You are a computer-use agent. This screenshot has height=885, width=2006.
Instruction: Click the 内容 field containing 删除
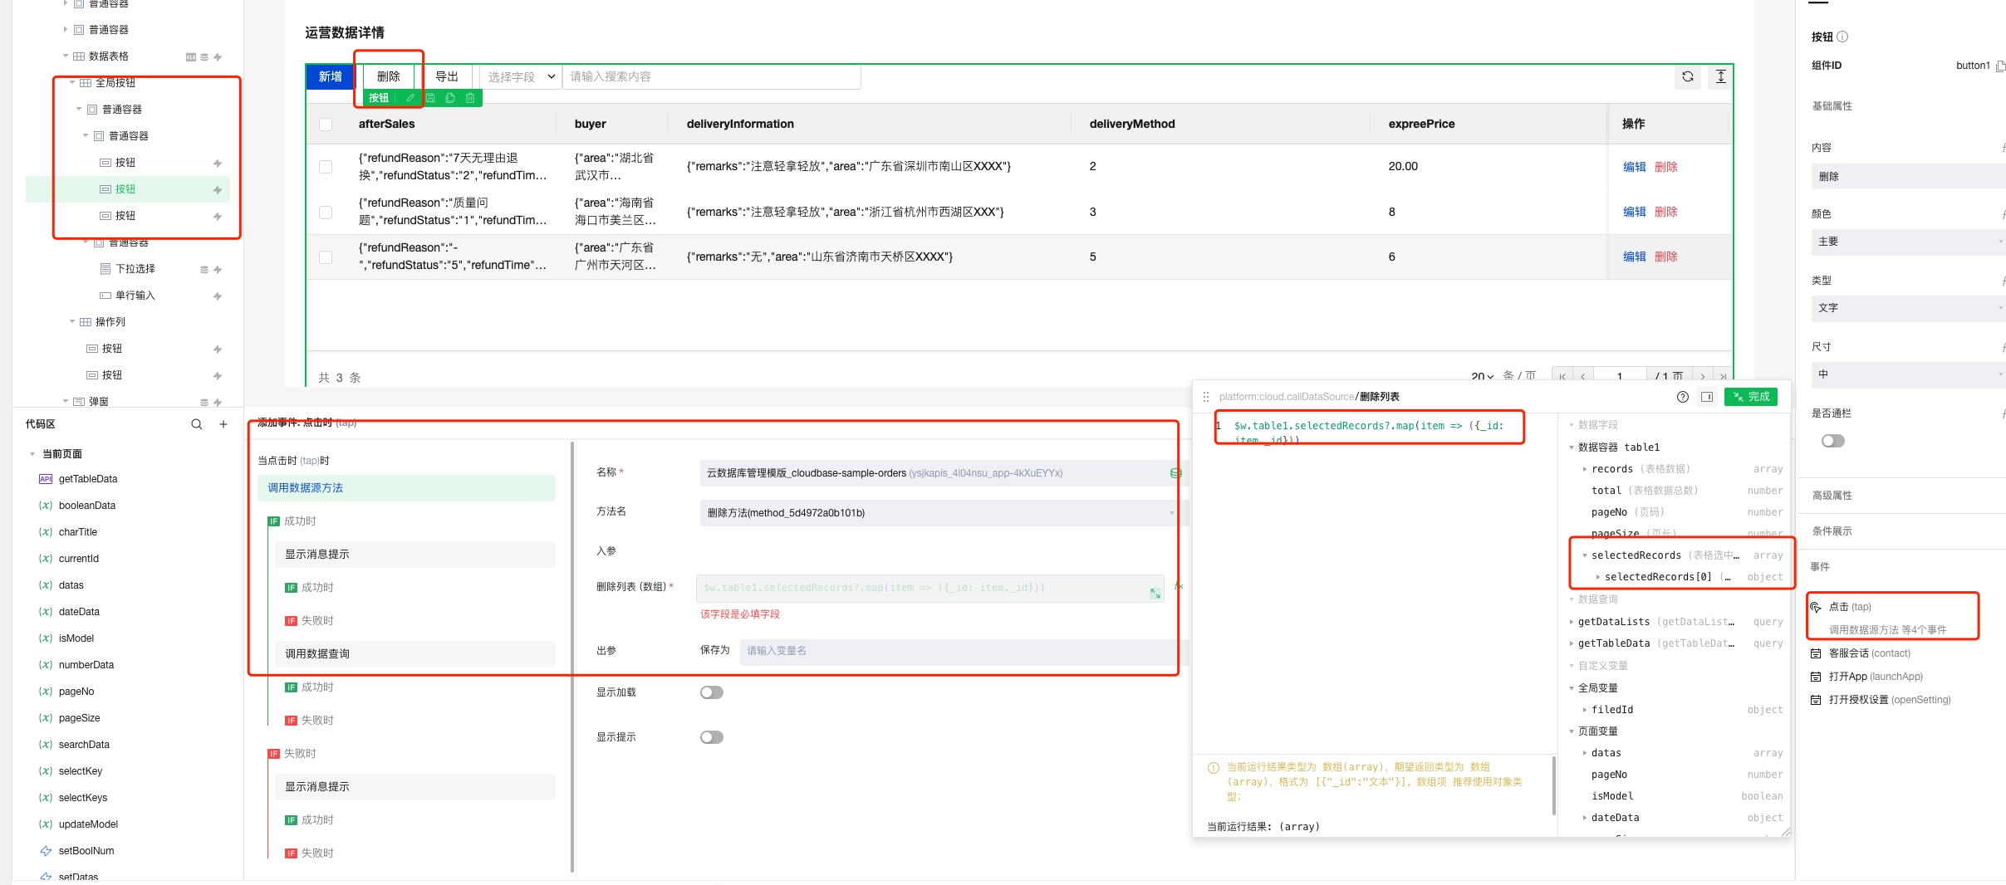coord(1908,177)
